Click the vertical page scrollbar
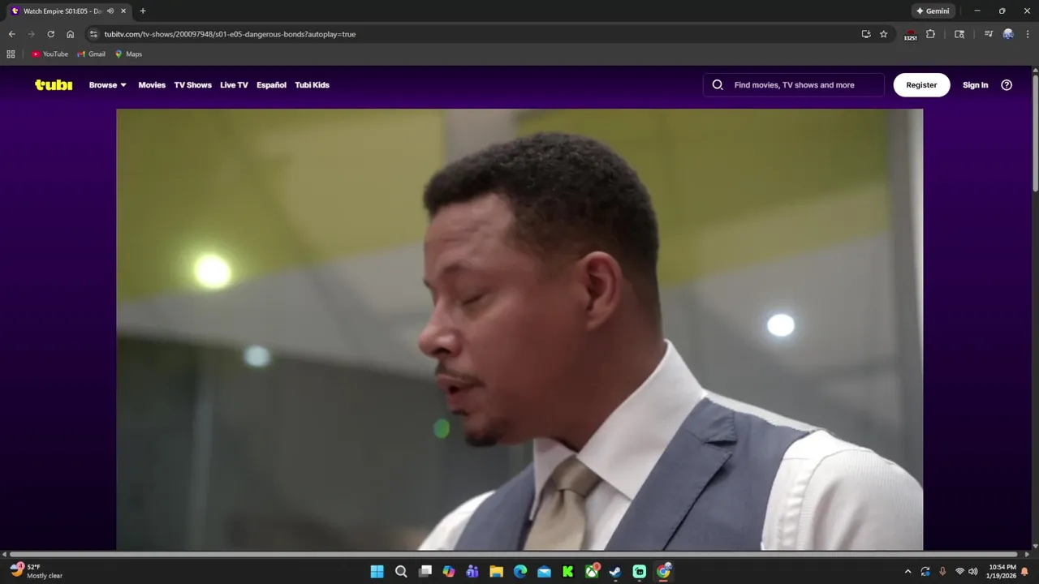This screenshot has width=1039, height=584. tap(1035, 134)
